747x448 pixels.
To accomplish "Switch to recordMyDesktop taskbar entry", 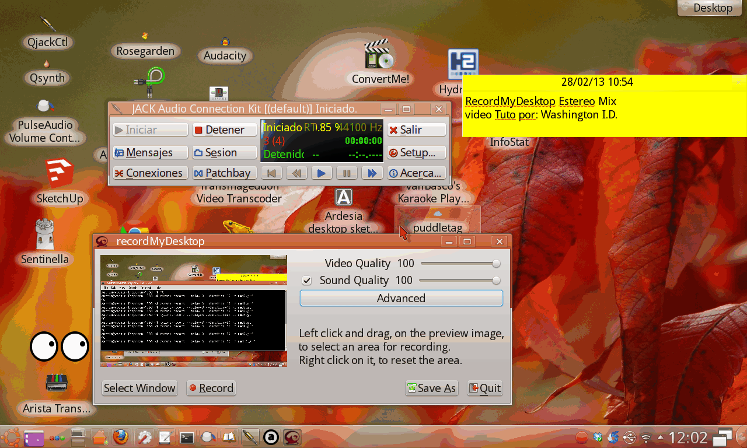I will click(292, 437).
